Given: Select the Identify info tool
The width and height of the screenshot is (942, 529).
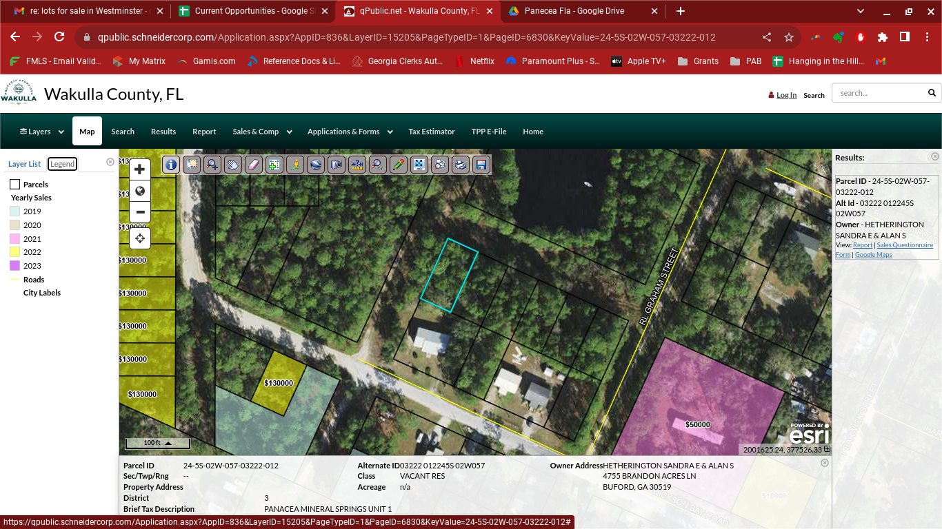Looking at the screenshot, I should pos(171,165).
